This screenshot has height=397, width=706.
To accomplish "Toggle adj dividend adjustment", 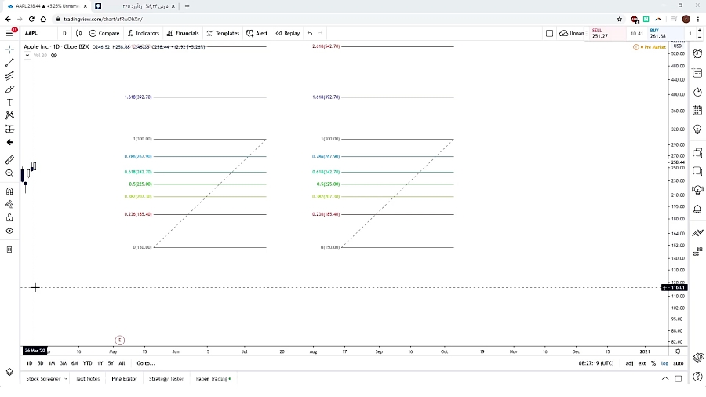I will click(x=629, y=363).
